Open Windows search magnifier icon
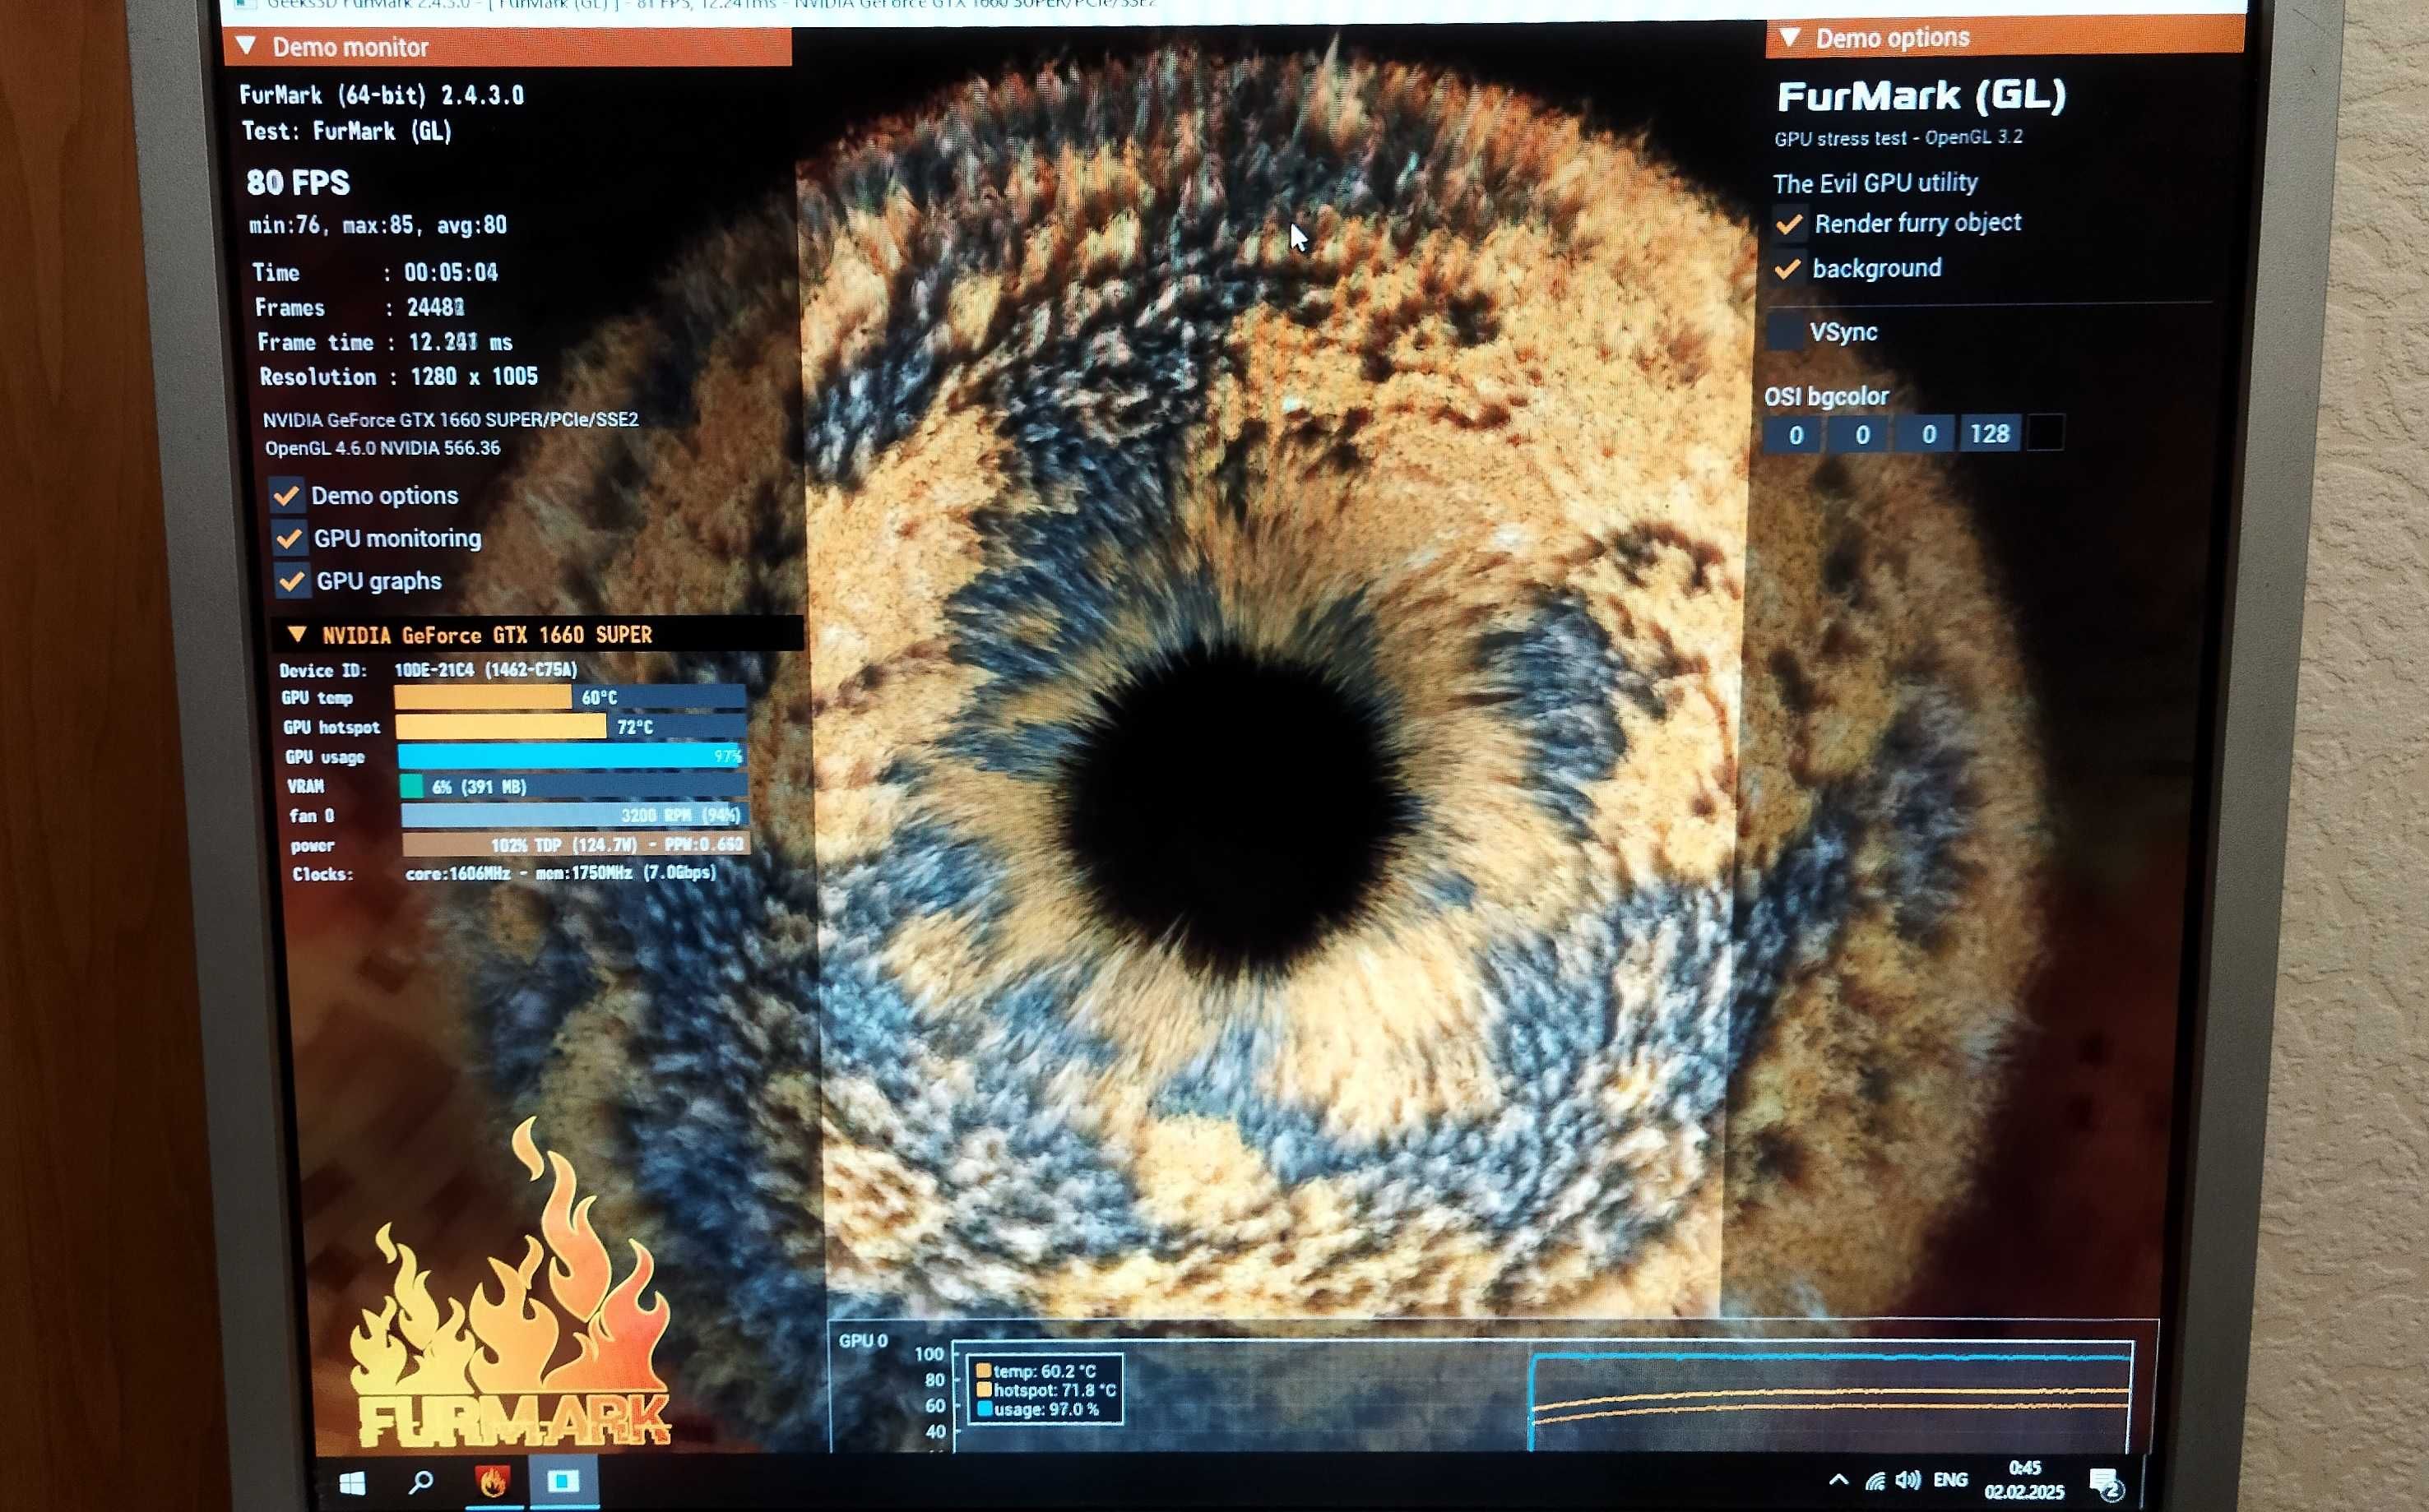 pyautogui.click(x=421, y=1482)
